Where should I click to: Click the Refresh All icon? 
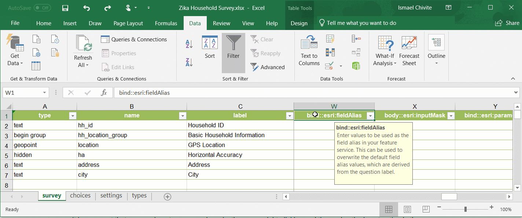click(x=83, y=51)
